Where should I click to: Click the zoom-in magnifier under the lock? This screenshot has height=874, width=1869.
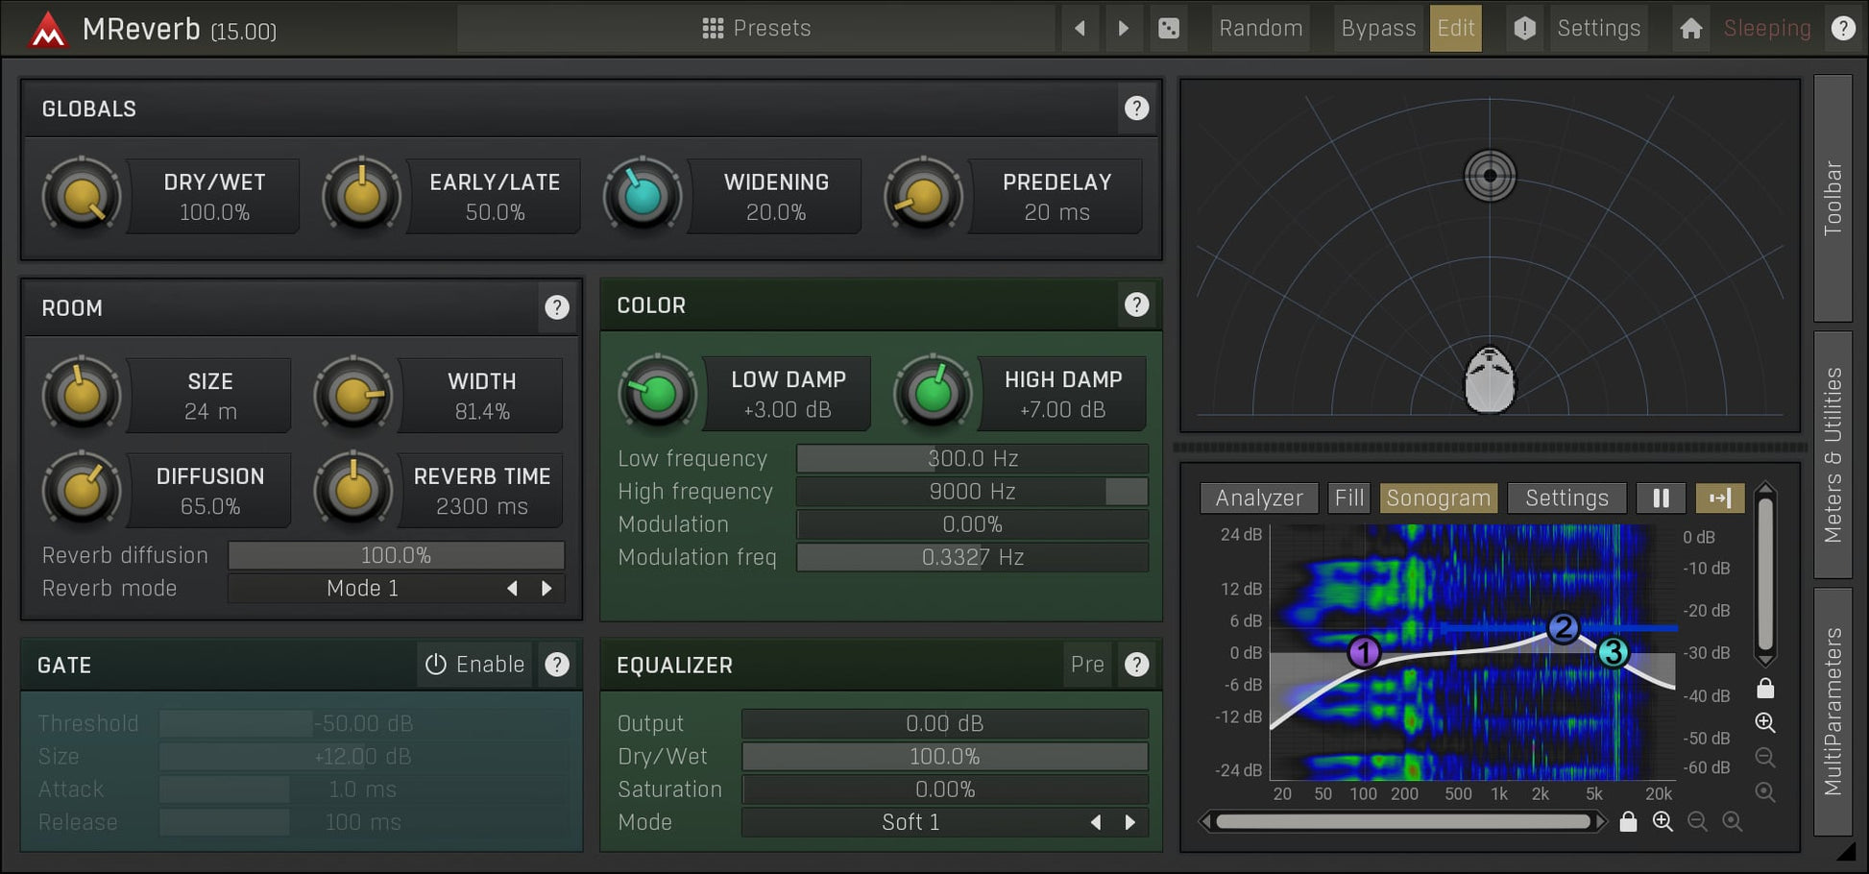point(1765,723)
